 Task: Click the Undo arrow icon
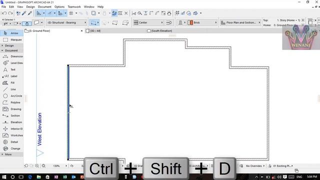[x=4, y=13]
